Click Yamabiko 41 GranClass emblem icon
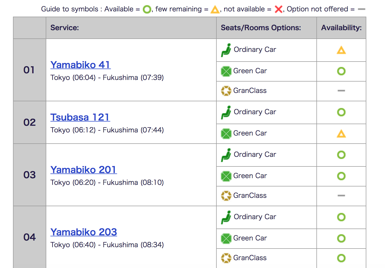 point(226,91)
